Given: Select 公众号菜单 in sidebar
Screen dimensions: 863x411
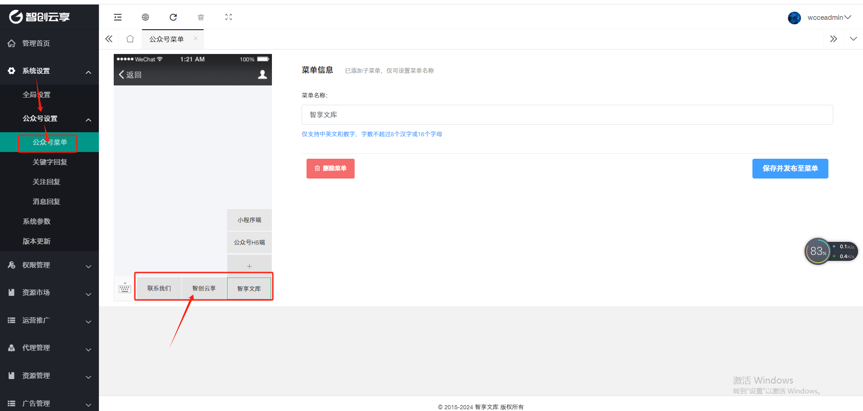Looking at the screenshot, I should pos(49,142).
